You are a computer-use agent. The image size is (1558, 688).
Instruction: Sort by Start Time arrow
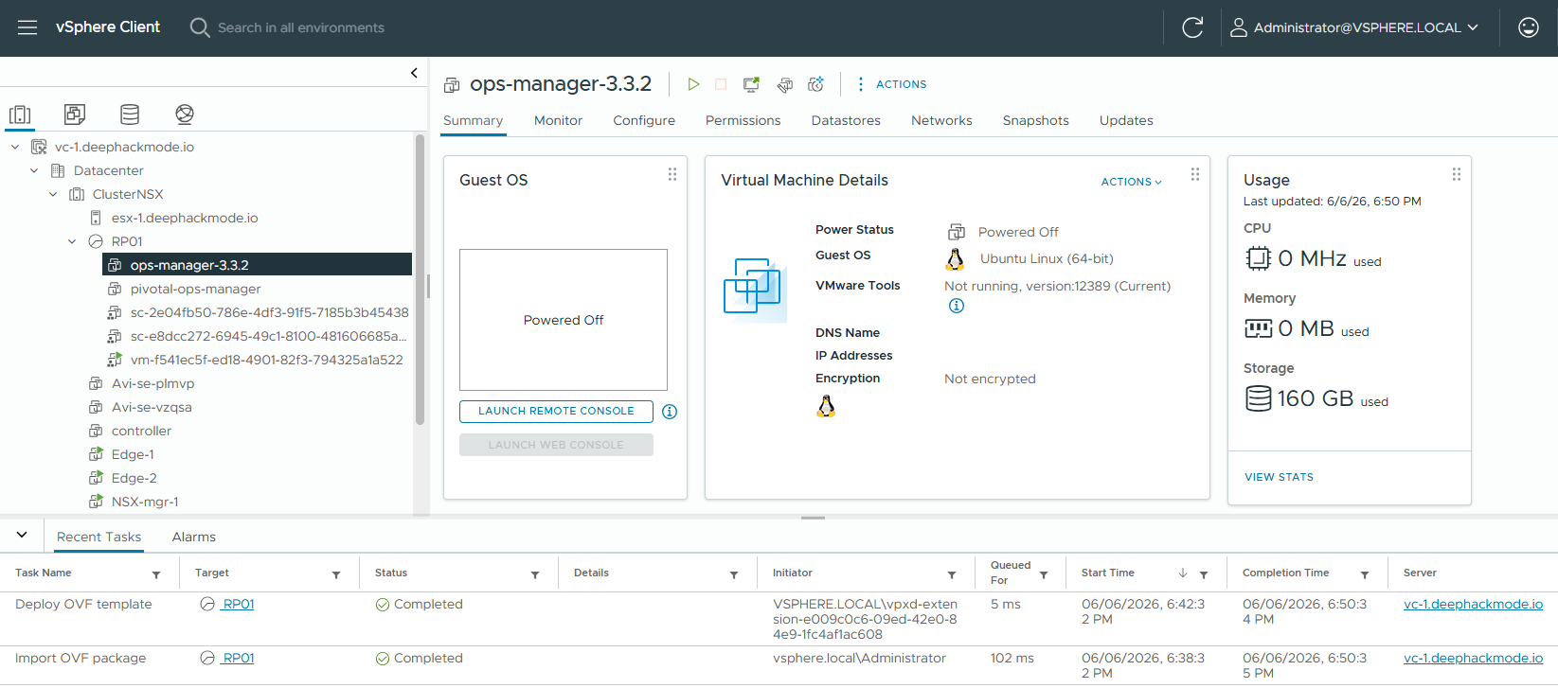(x=1183, y=573)
